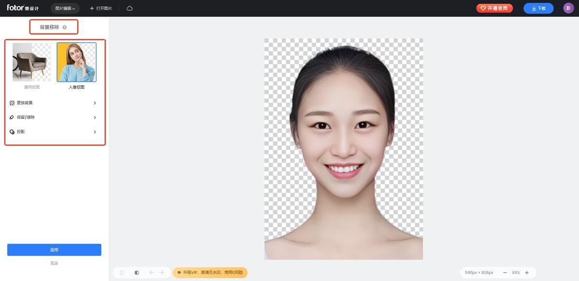Expand the 投影 shadow option
This screenshot has width=579, height=281.
pos(53,132)
